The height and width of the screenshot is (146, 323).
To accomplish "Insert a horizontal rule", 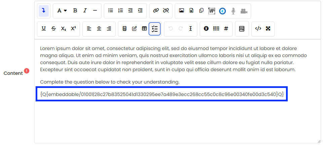I will pos(95,11).
